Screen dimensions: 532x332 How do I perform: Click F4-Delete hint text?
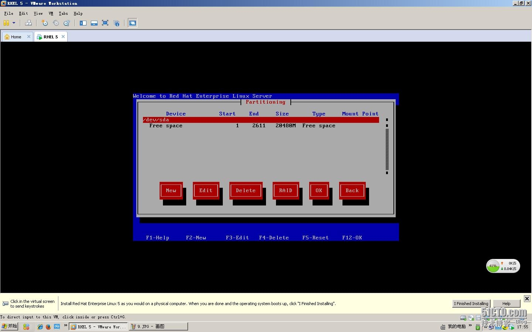click(274, 238)
